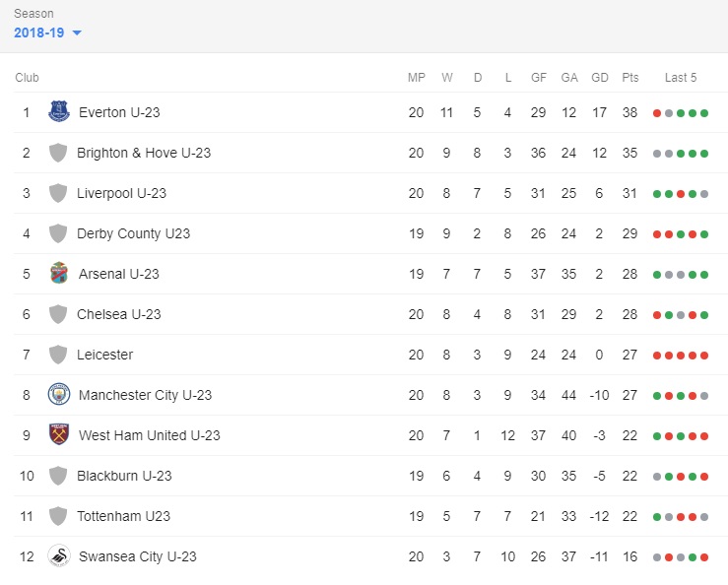
Task: Click the Pts column header
Action: [630, 78]
